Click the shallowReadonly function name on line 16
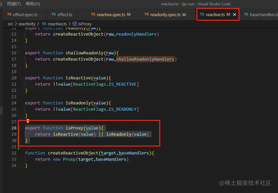The image size is (278, 193). coord(85,53)
